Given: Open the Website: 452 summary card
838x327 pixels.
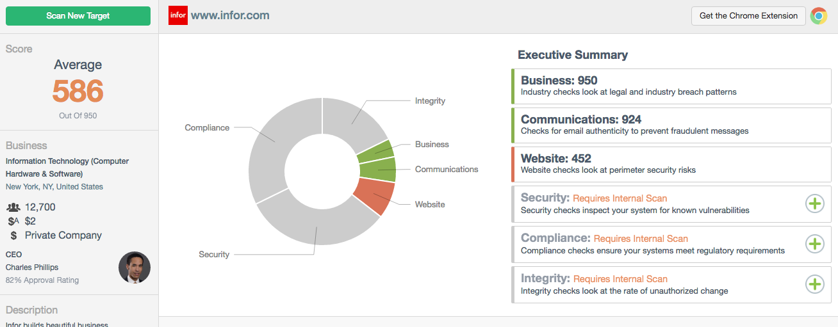Looking at the screenshot, I should click(671, 164).
